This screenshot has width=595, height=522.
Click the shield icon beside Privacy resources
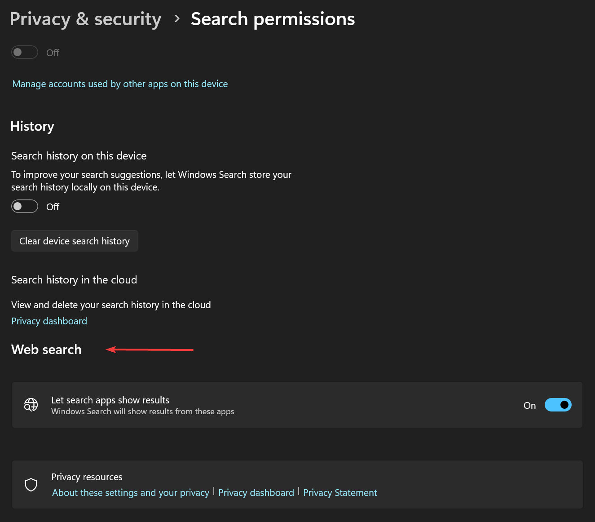(x=31, y=485)
